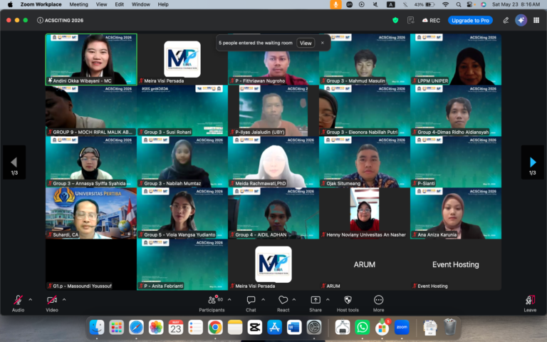The image size is (547, 342).
Task: Open Host tools shield icon
Action: tap(348, 300)
